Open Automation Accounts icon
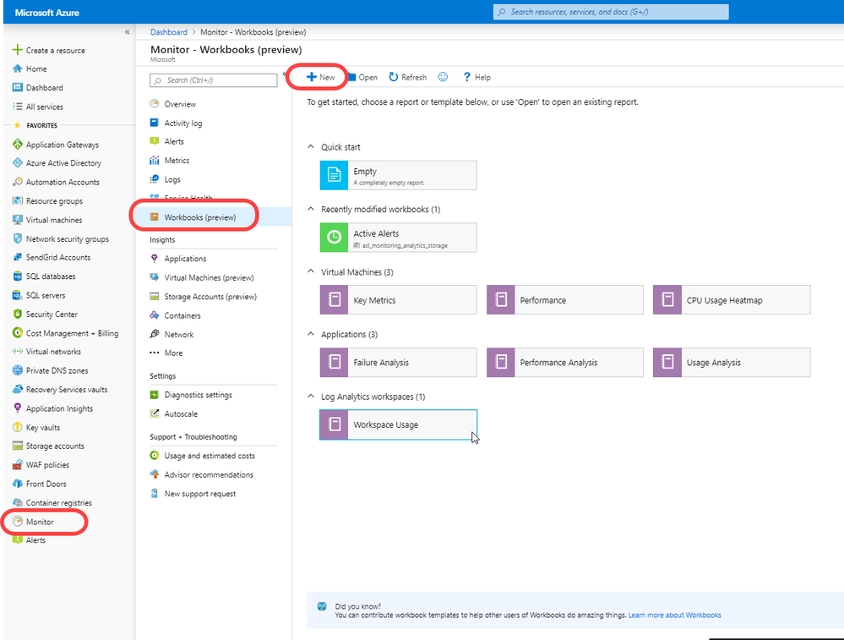Image resolution: width=844 pixels, height=640 pixels. (17, 182)
